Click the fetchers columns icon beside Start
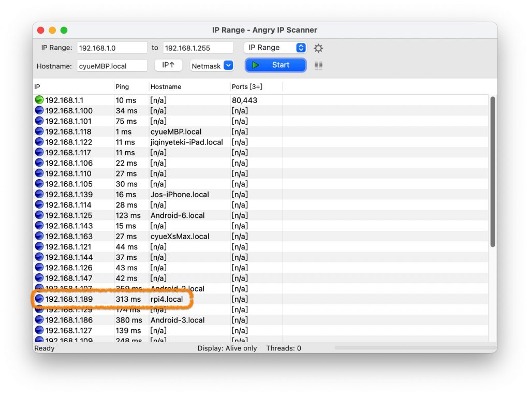 pos(318,66)
